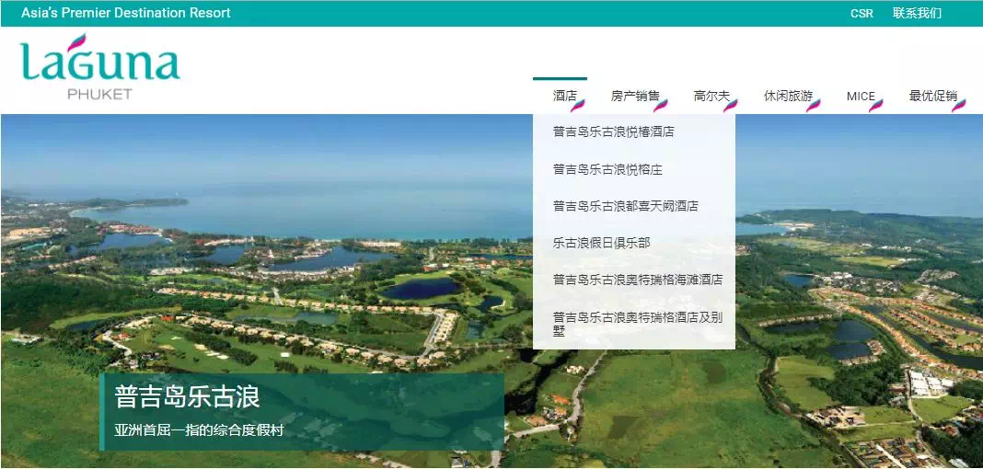The height and width of the screenshot is (469, 983).
Task: Click the Asia's Premier Destination Resort tagline
Action: pyautogui.click(x=125, y=13)
